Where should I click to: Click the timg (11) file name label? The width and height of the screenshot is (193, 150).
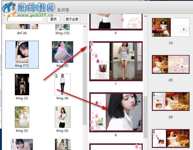click(x=22, y=66)
